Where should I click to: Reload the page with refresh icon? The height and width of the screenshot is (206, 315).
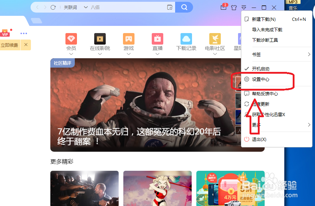click(53, 8)
